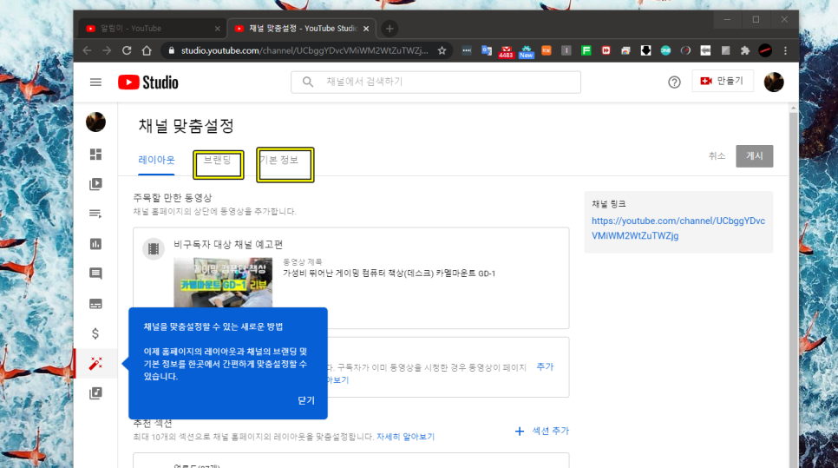Open the Google Translate extension icon
The image size is (838, 468).
(487, 50)
